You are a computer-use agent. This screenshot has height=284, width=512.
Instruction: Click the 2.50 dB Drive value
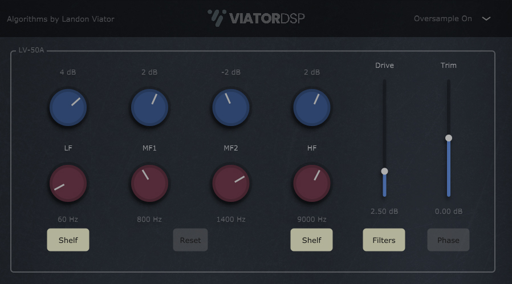pyautogui.click(x=384, y=212)
